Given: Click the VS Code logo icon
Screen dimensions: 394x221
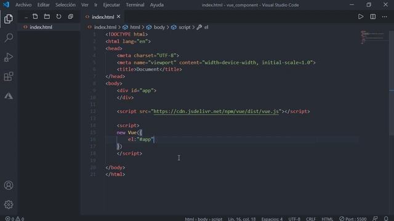Looking at the screenshot, I should pyautogui.click(x=6, y=4).
